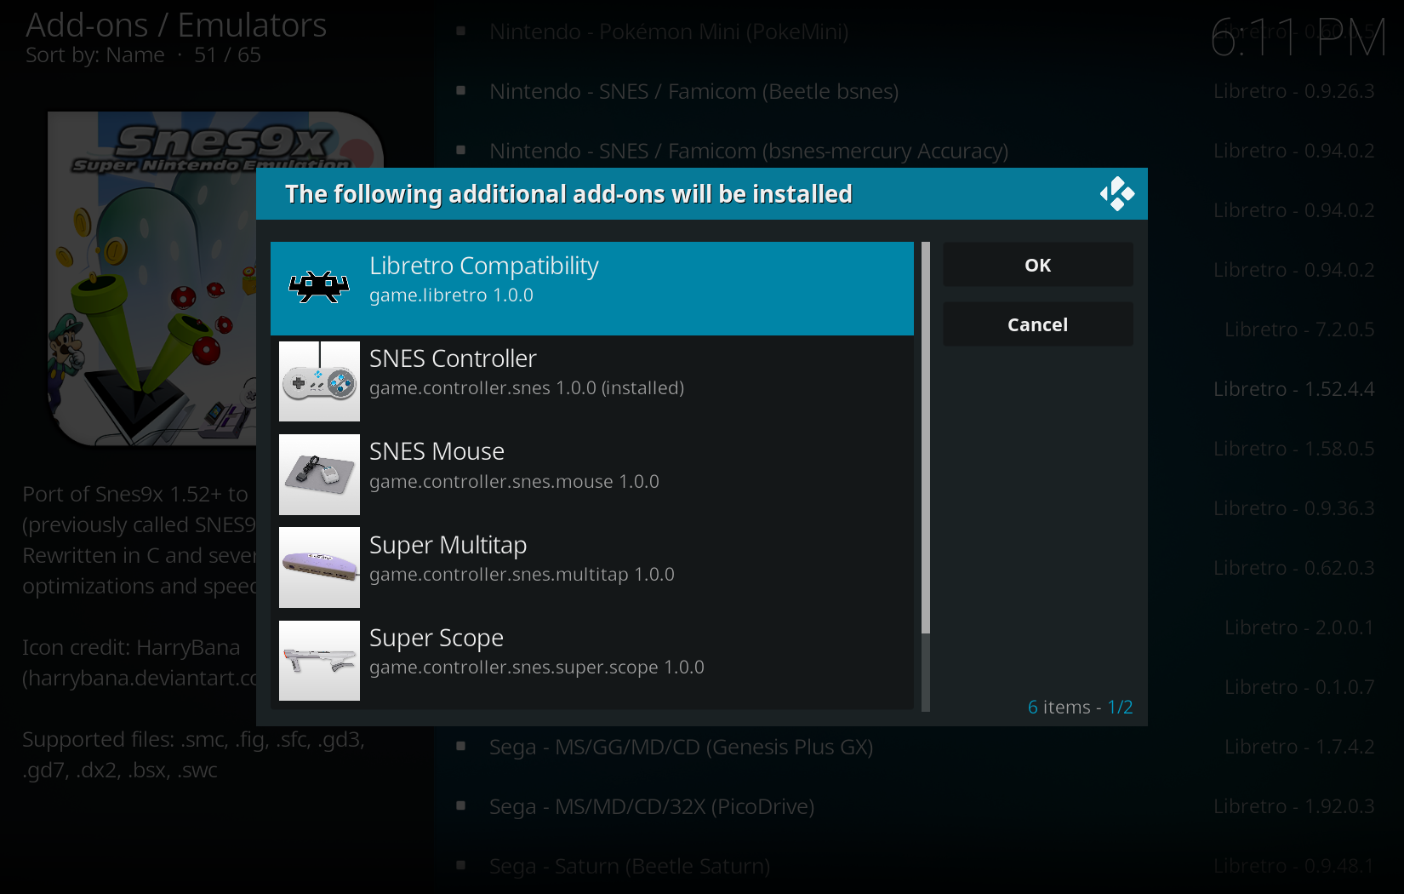The height and width of the screenshot is (894, 1404).
Task: Click the Super Multitap adapter icon
Action: (319, 567)
